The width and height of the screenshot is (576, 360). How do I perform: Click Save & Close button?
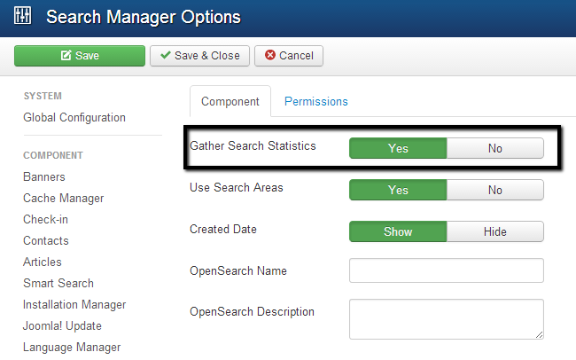pyautogui.click(x=199, y=55)
